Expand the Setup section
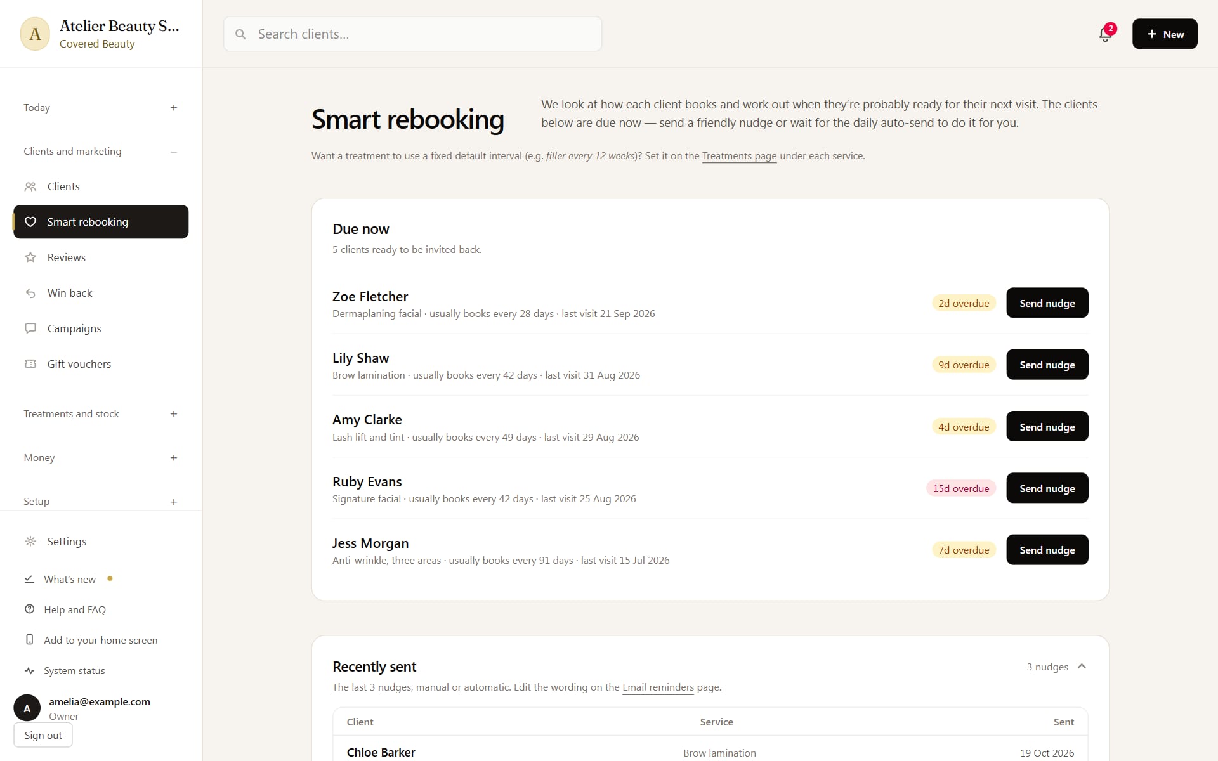 [x=174, y=502]
